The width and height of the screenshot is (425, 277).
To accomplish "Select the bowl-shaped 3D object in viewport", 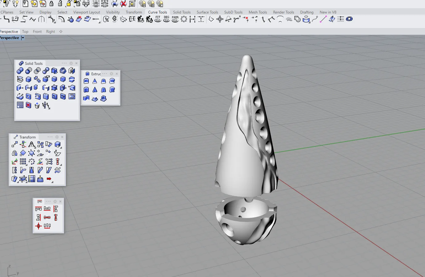I will click(x=245, y=220).
